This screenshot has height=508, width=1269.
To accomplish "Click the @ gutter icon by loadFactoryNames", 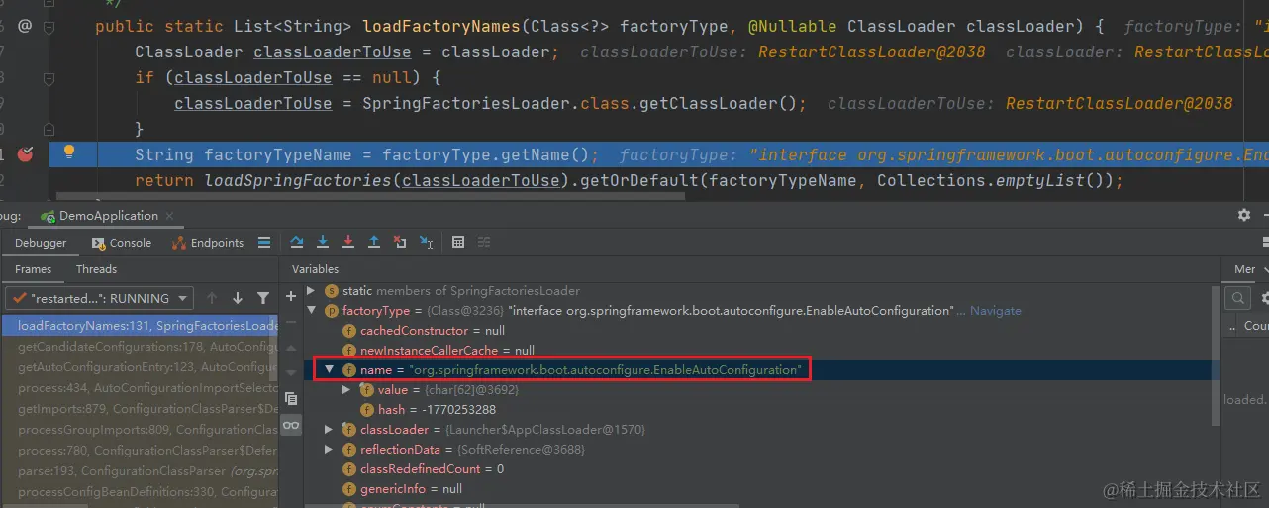I will pos(25,26).
